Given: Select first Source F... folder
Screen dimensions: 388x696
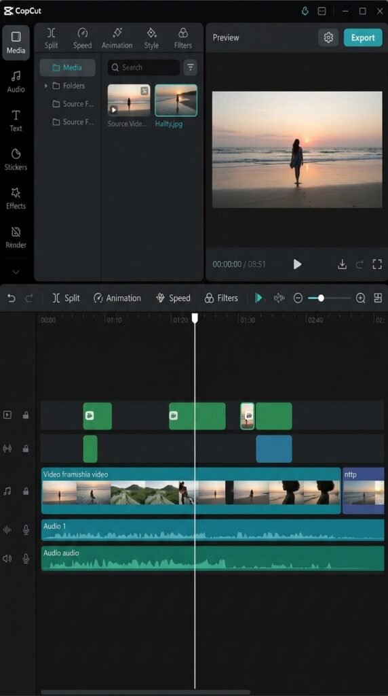Looking at the screenshot, I should point(73,104).
